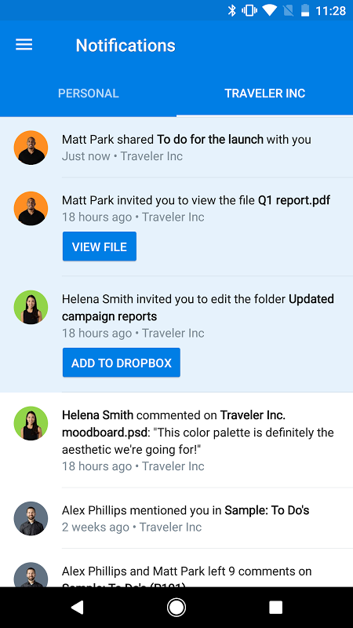Image resolution: width=353 pixels, height=628 pixels.
Task: Tap Alex Phillips' avatar on mention notification
Action: tap(31, 518)
